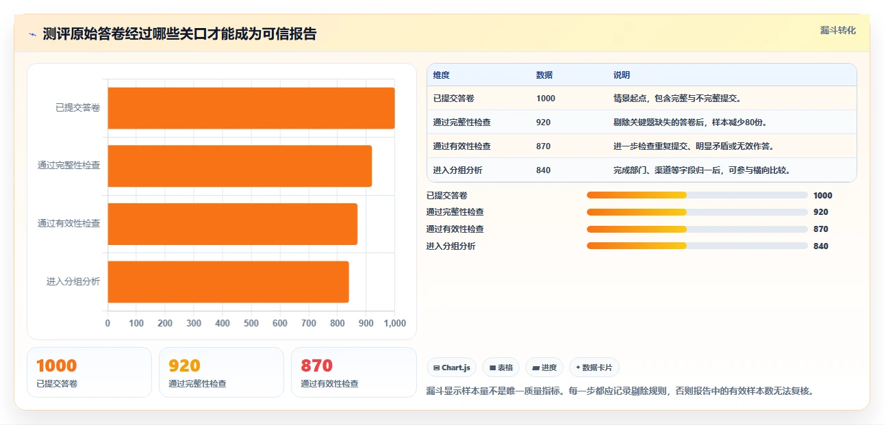The width and height of the screenshot is (884, 425).
Task: Click table cell 通过完整性检查
Action: 462,123
